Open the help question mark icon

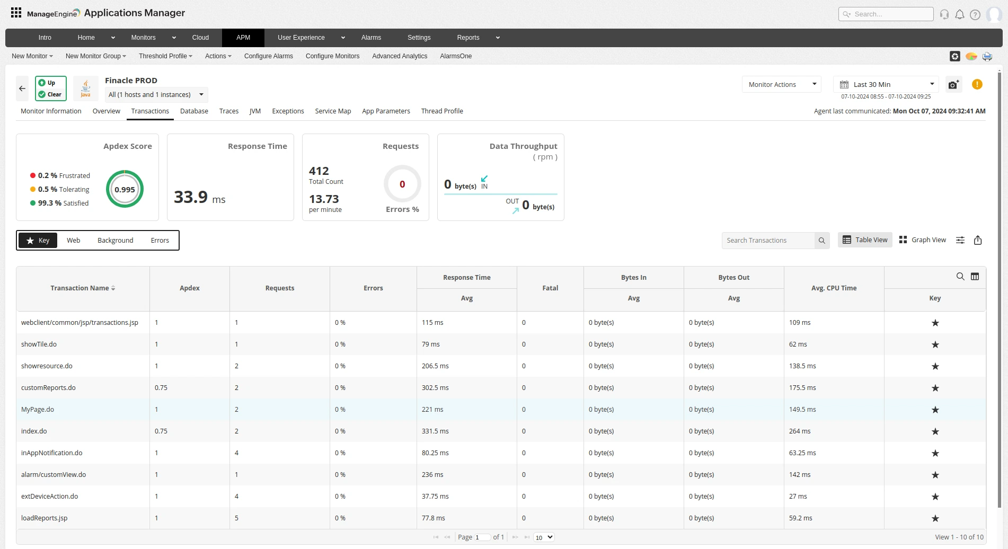(975, 14)
